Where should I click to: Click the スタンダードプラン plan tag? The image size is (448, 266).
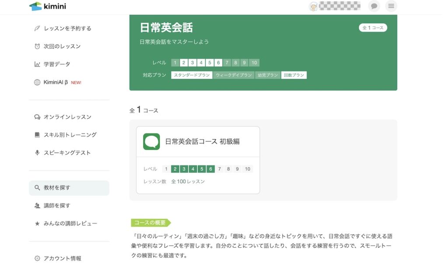[192, 75]
